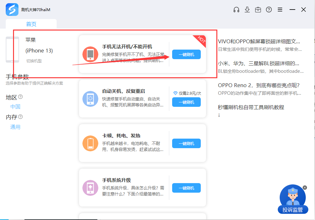
Task: Open article 秒懂刷机包自带工具刷机教程
Action: click(x=251, y=107)
